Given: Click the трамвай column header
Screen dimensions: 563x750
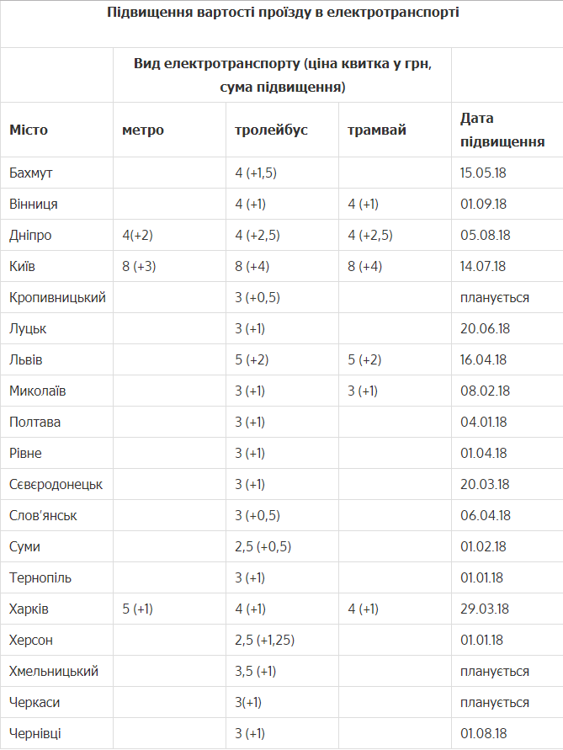Looking at the screenshot, I should coord(377,130).
